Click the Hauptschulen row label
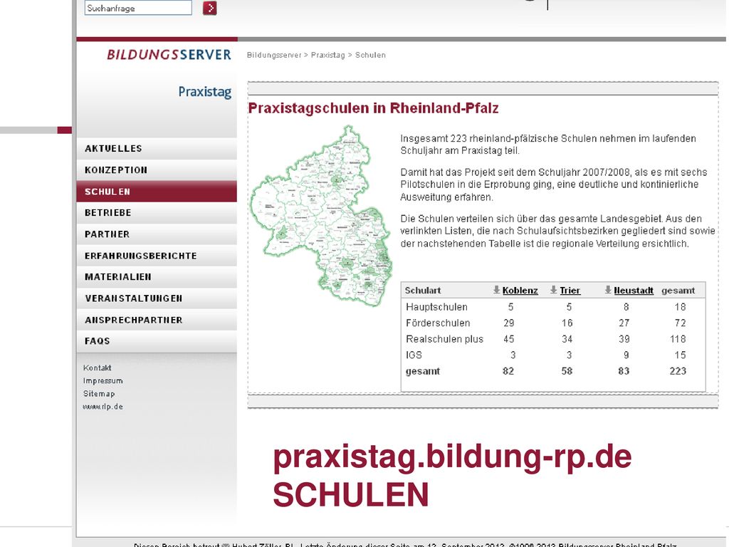729x547 pixels. (x=436, y=307)
